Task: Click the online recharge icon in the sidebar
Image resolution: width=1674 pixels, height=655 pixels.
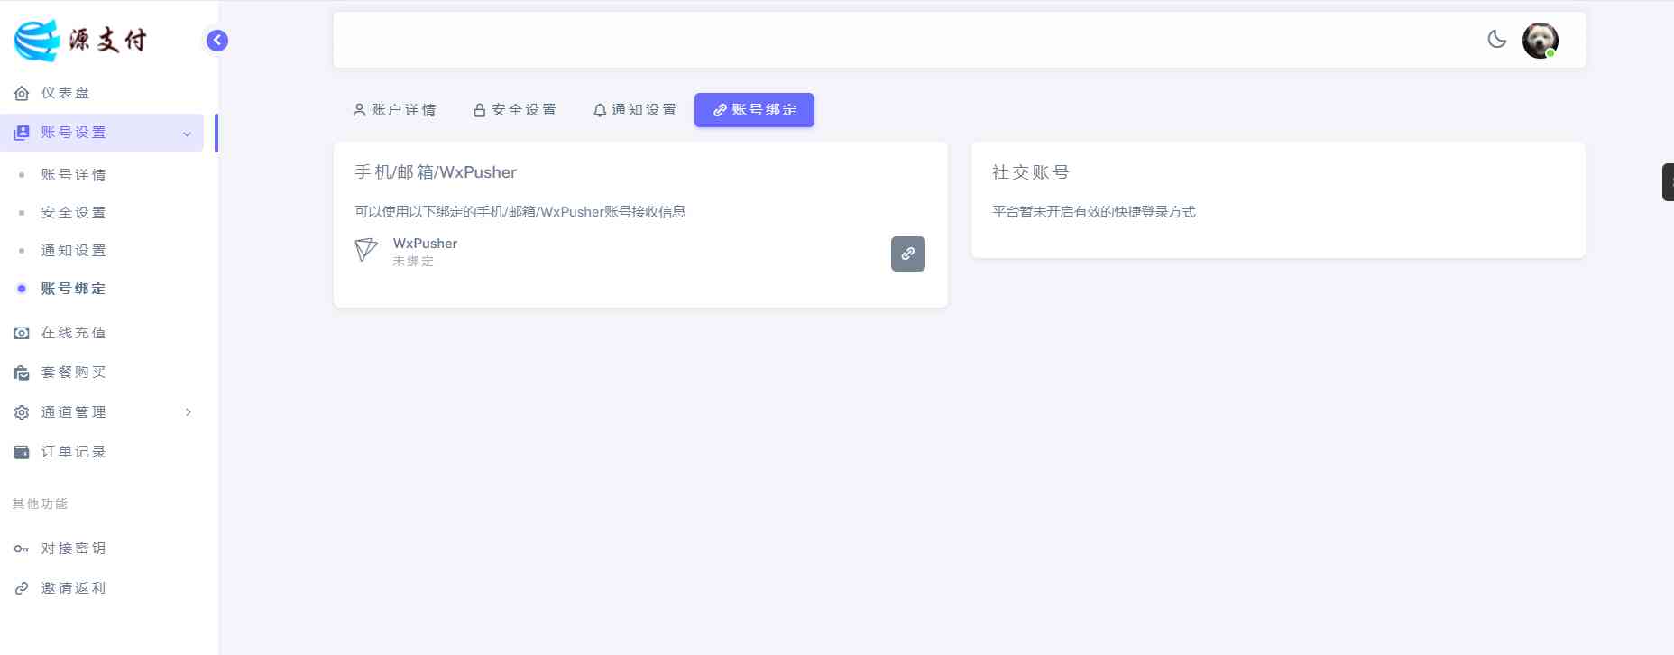Action: point(22,333)
